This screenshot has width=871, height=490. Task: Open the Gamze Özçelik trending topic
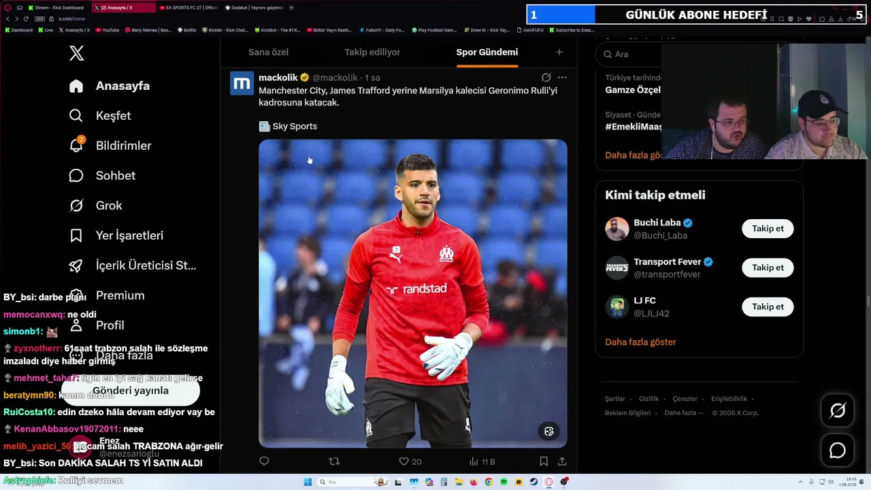(633, 90)
